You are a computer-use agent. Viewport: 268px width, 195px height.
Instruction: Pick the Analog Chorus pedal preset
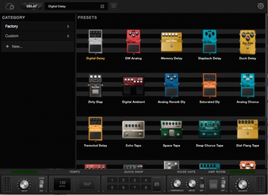(x=248, y=85)
